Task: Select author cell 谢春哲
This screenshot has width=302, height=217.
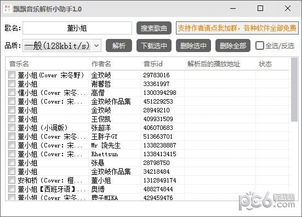Action: coord(101,84)
